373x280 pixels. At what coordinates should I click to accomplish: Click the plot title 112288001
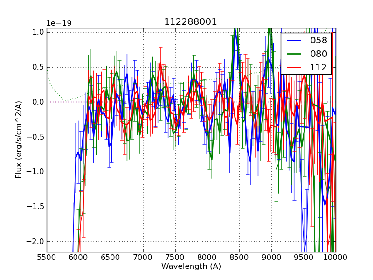(191, 22)
